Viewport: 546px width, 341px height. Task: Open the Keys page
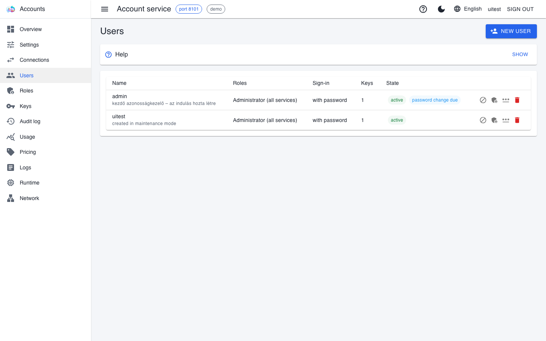coord(45,106)
